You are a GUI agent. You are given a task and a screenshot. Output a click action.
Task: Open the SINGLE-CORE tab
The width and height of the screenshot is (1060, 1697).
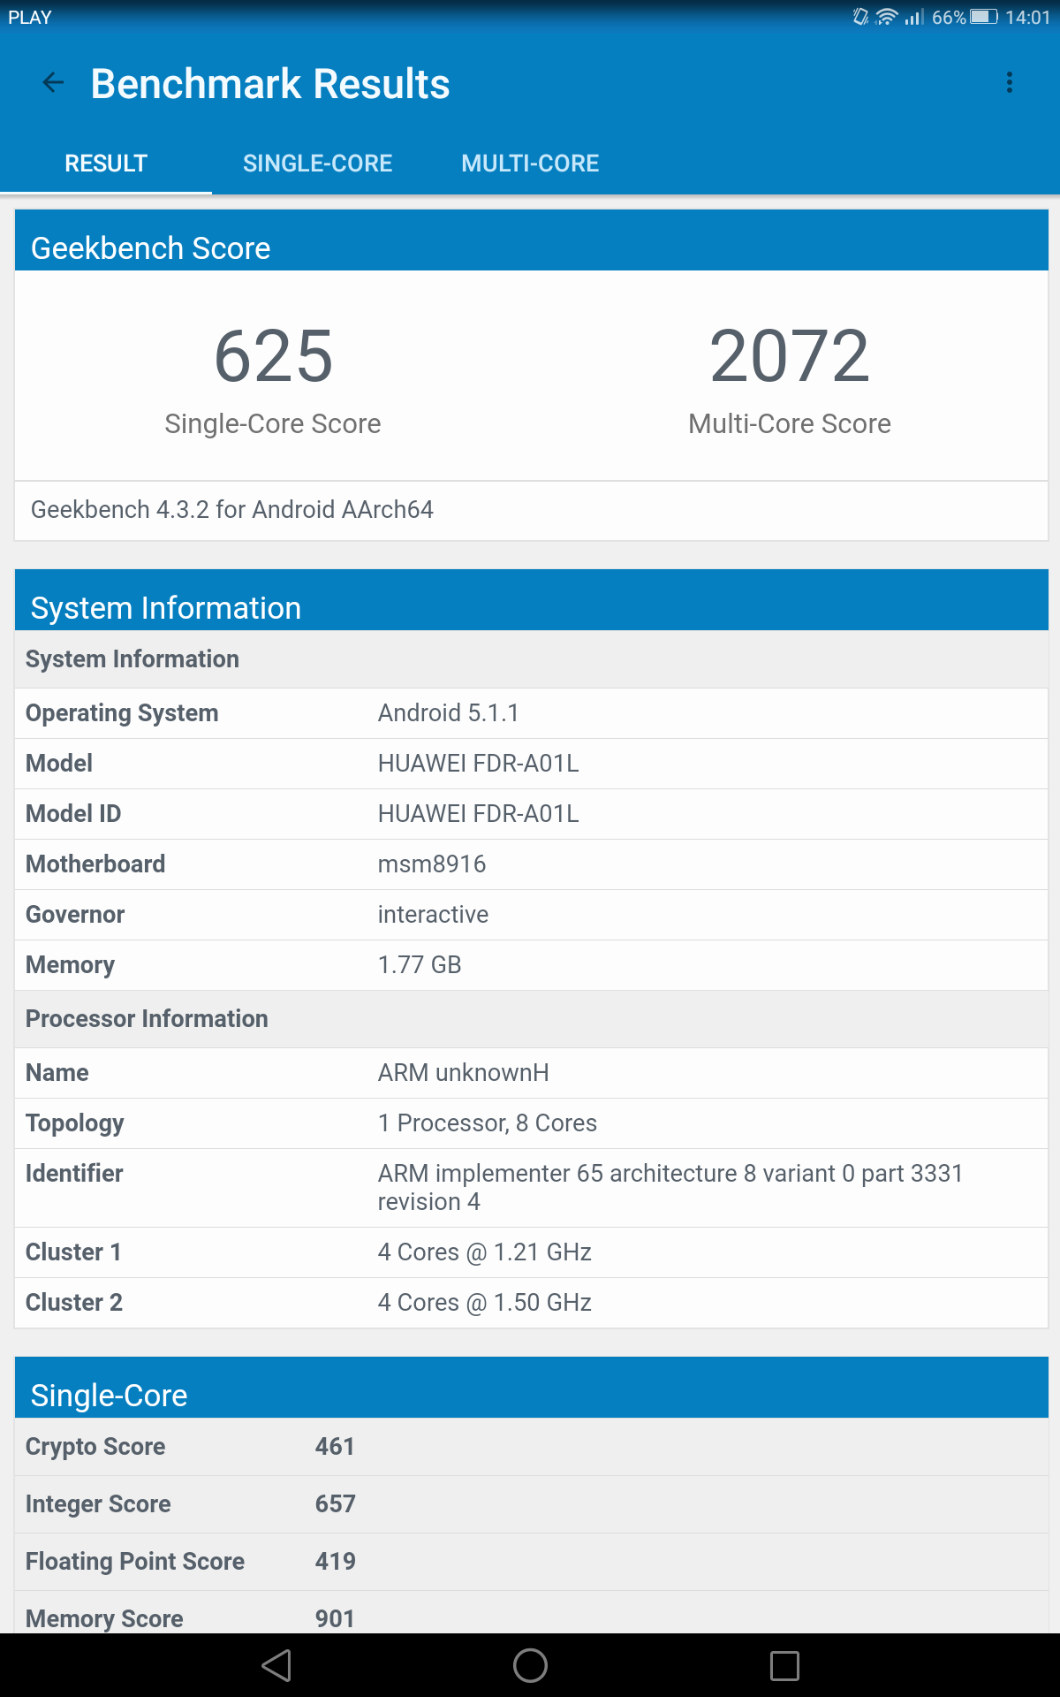pyautogui.click(x=318, y=164)
